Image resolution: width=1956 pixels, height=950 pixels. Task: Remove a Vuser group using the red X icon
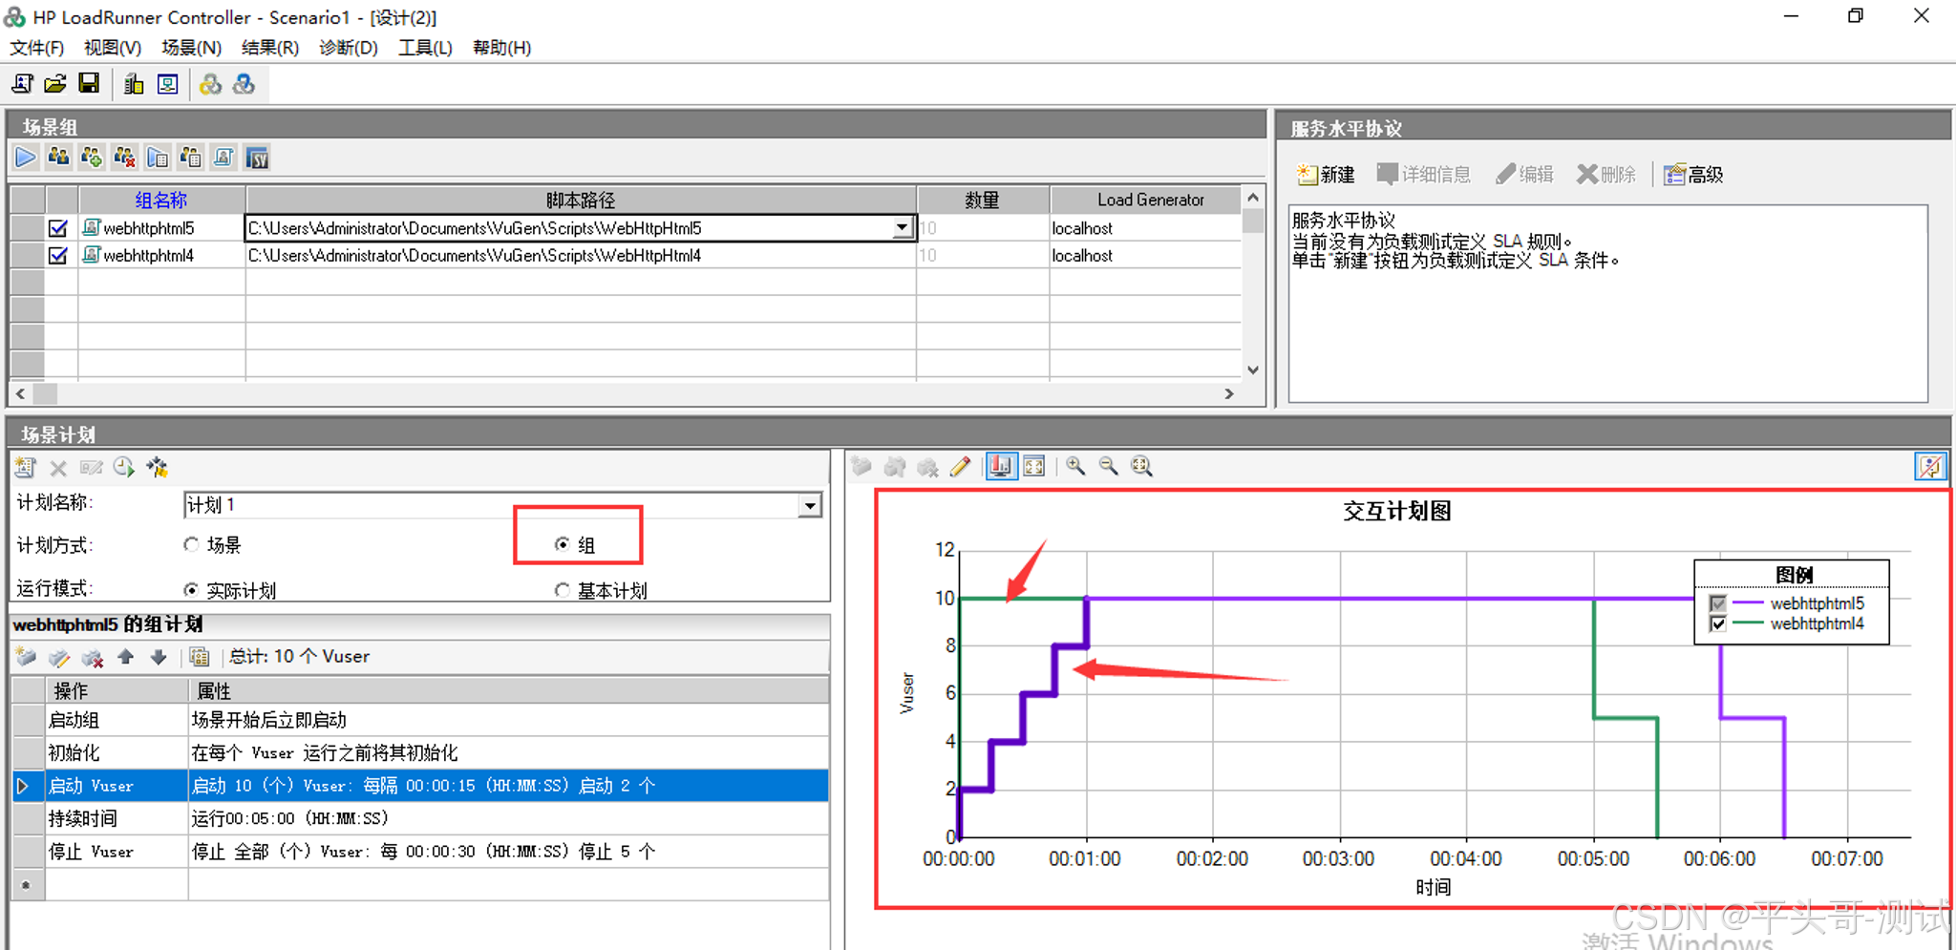coord(123,157)
